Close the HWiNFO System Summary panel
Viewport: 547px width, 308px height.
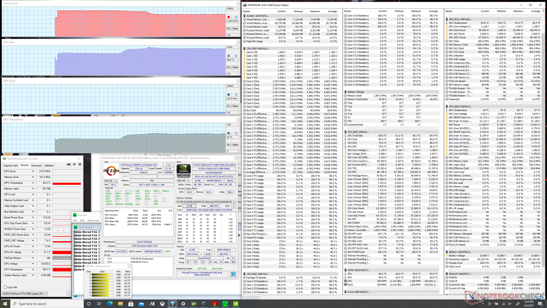pyautogui.click(x=233, y=274)
